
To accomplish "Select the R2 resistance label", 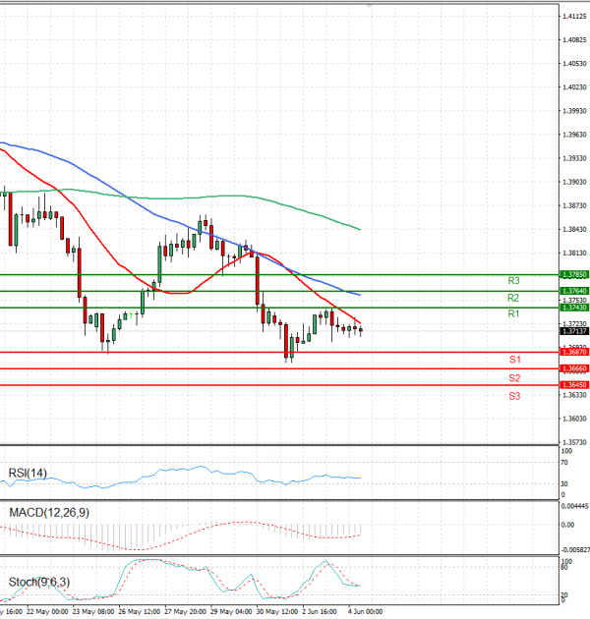I will (x=513, y=298).
